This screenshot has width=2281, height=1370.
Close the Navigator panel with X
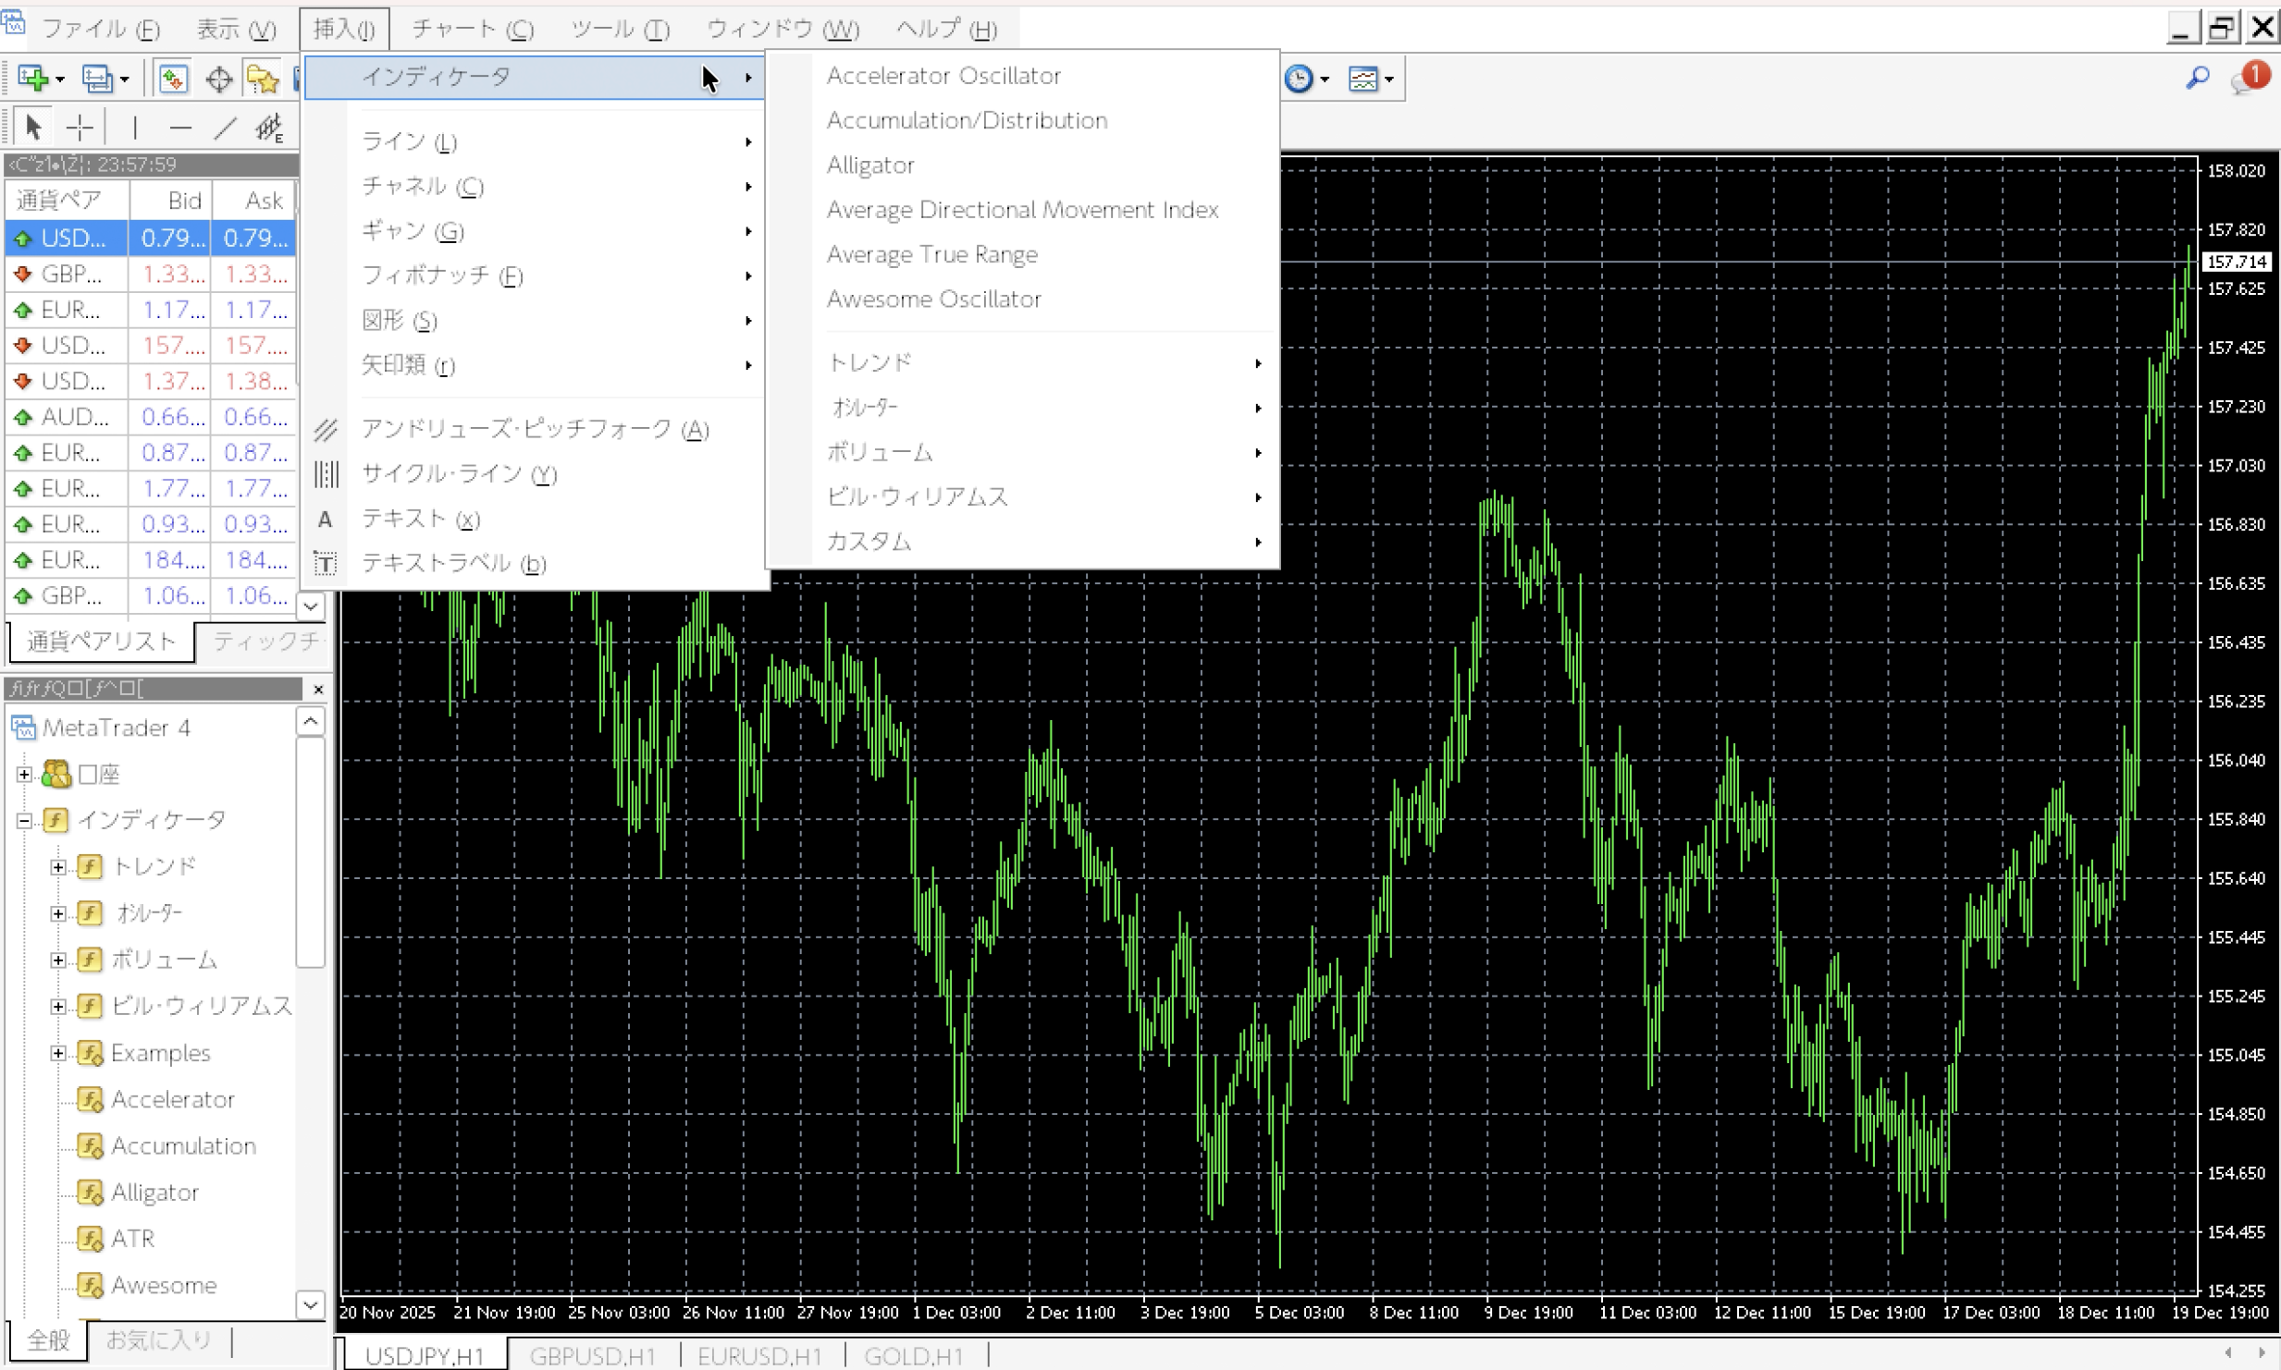318,689
